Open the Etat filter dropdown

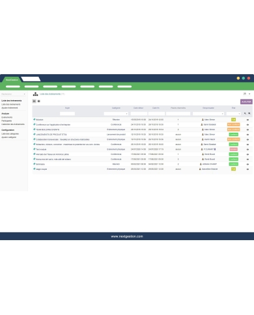point(233,113)
